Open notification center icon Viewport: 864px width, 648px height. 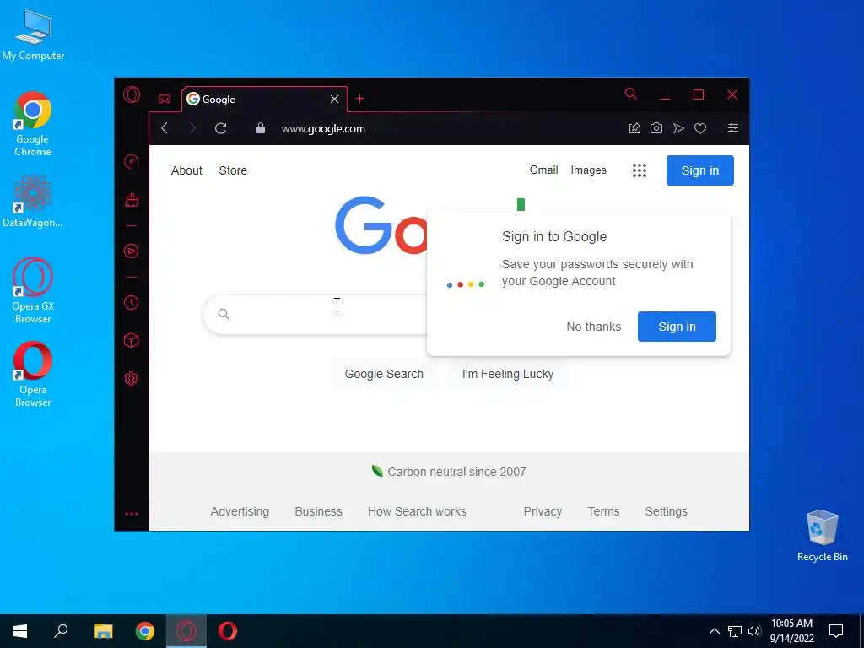[x=836, y=631]
